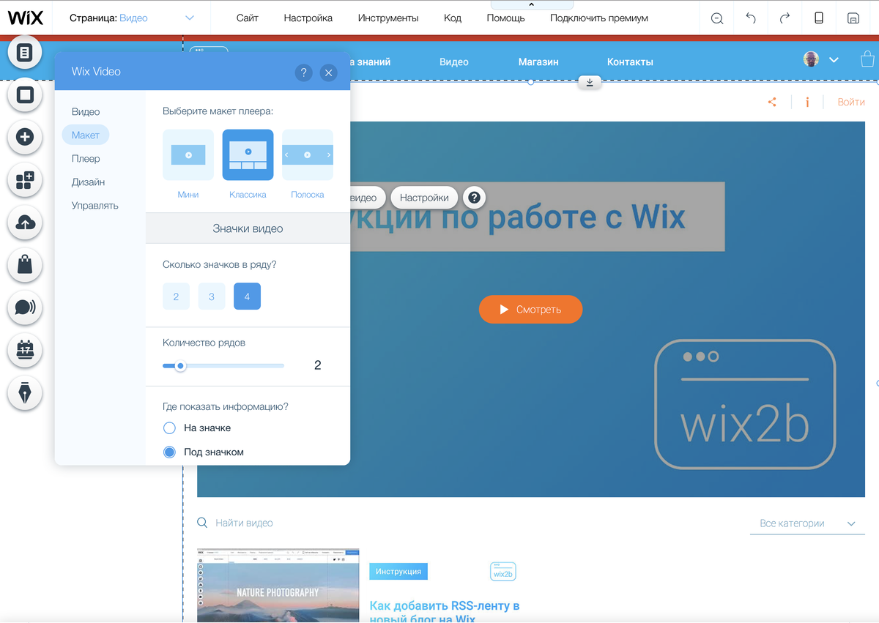Click the Save disk icon
This screenshot has width=879, height=623.
(x=853, y=18)
